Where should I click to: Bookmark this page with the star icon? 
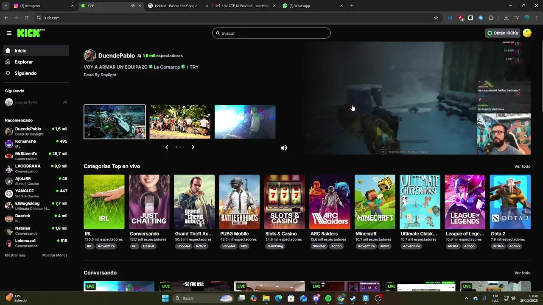coord(436,18)
